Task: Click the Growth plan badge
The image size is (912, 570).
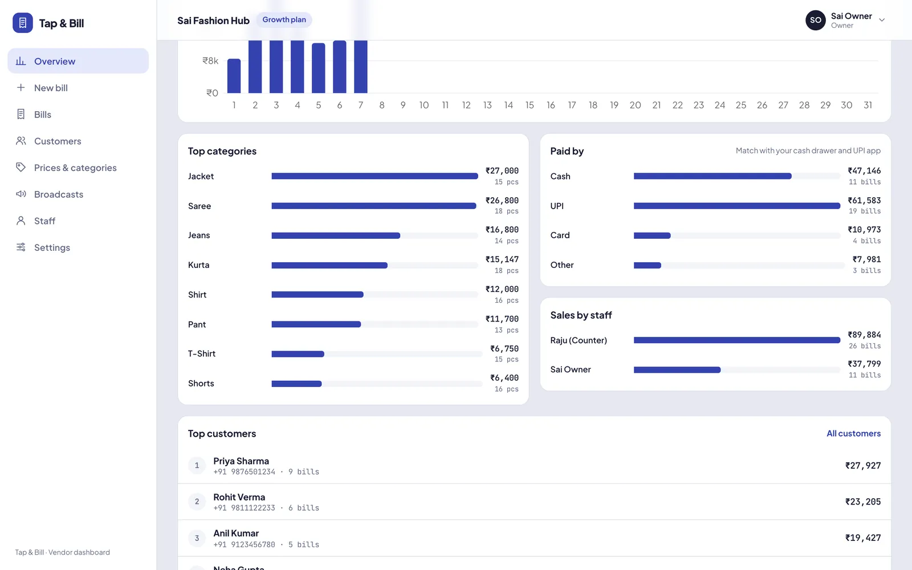Action: pyautogui.click(x=284, y=20)
